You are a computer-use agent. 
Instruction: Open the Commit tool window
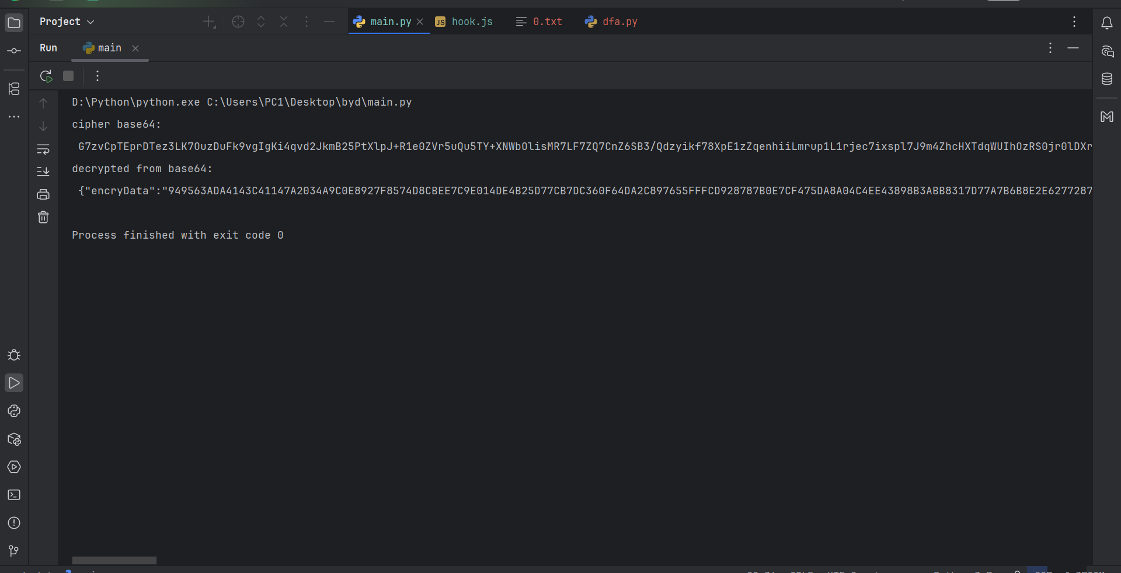(14, 51)
